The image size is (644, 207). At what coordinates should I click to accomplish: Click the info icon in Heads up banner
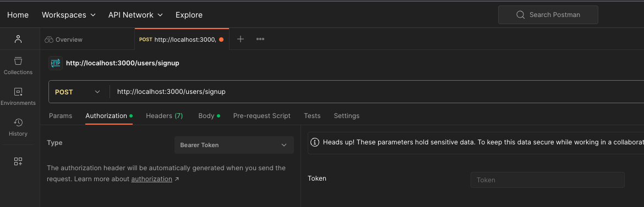pyautogui.click(x=315, y=142)
